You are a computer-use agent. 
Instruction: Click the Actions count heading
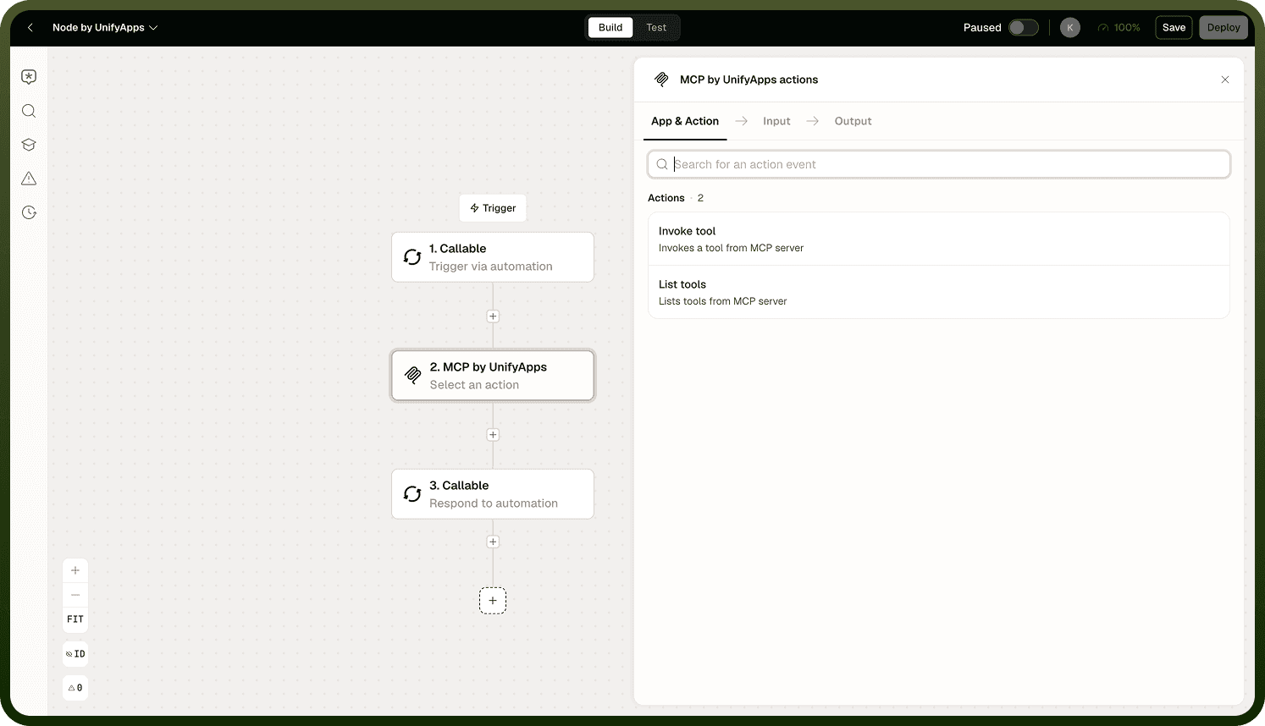point(676,198)
